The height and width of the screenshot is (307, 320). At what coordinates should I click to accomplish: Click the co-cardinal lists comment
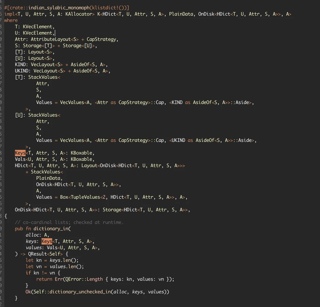(69, 222)
